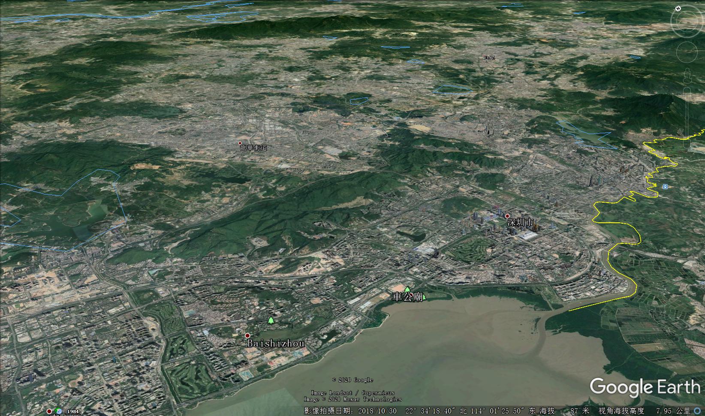Image resolution: width=705 pixels, height=416 pixels.
Task: Click the red placemark dot for 深圳市
Action: pyautogui.click(x=507, y=216)
